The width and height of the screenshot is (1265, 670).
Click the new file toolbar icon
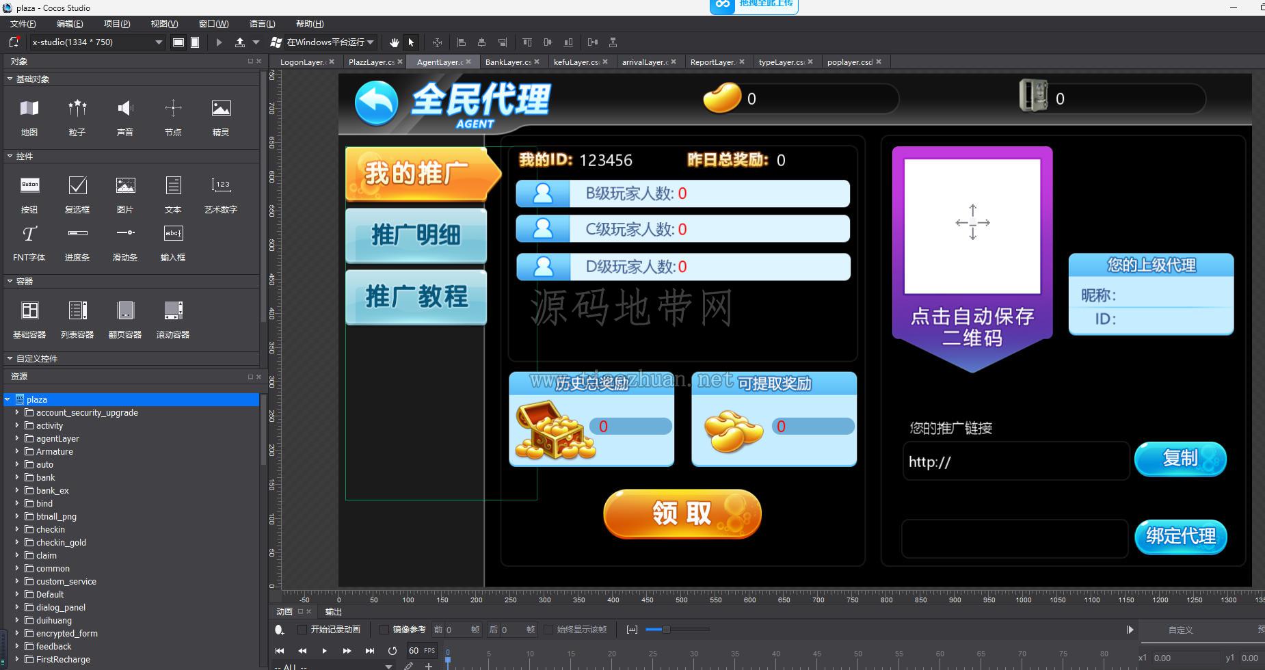click(x=13, y=42)
